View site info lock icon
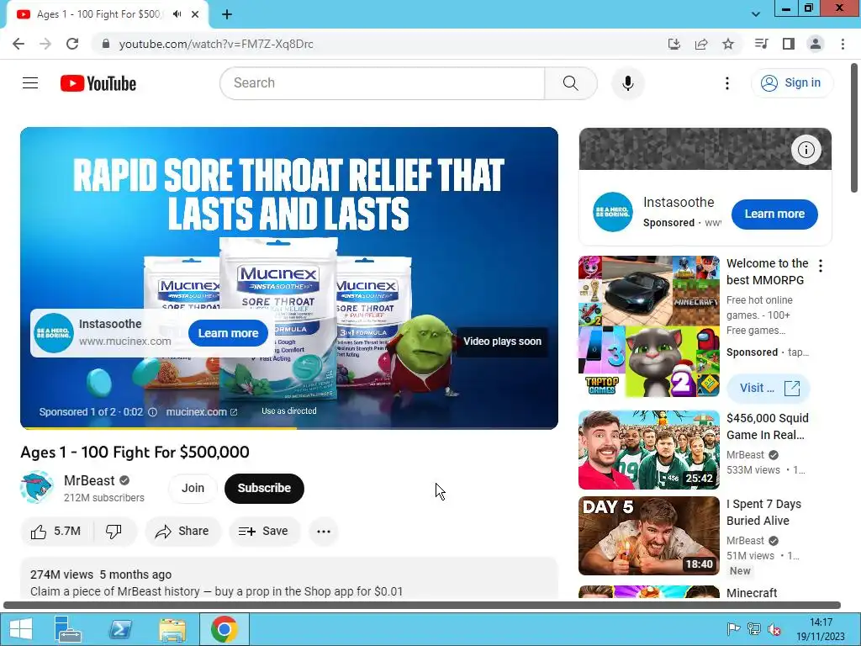 click(106, 44)
